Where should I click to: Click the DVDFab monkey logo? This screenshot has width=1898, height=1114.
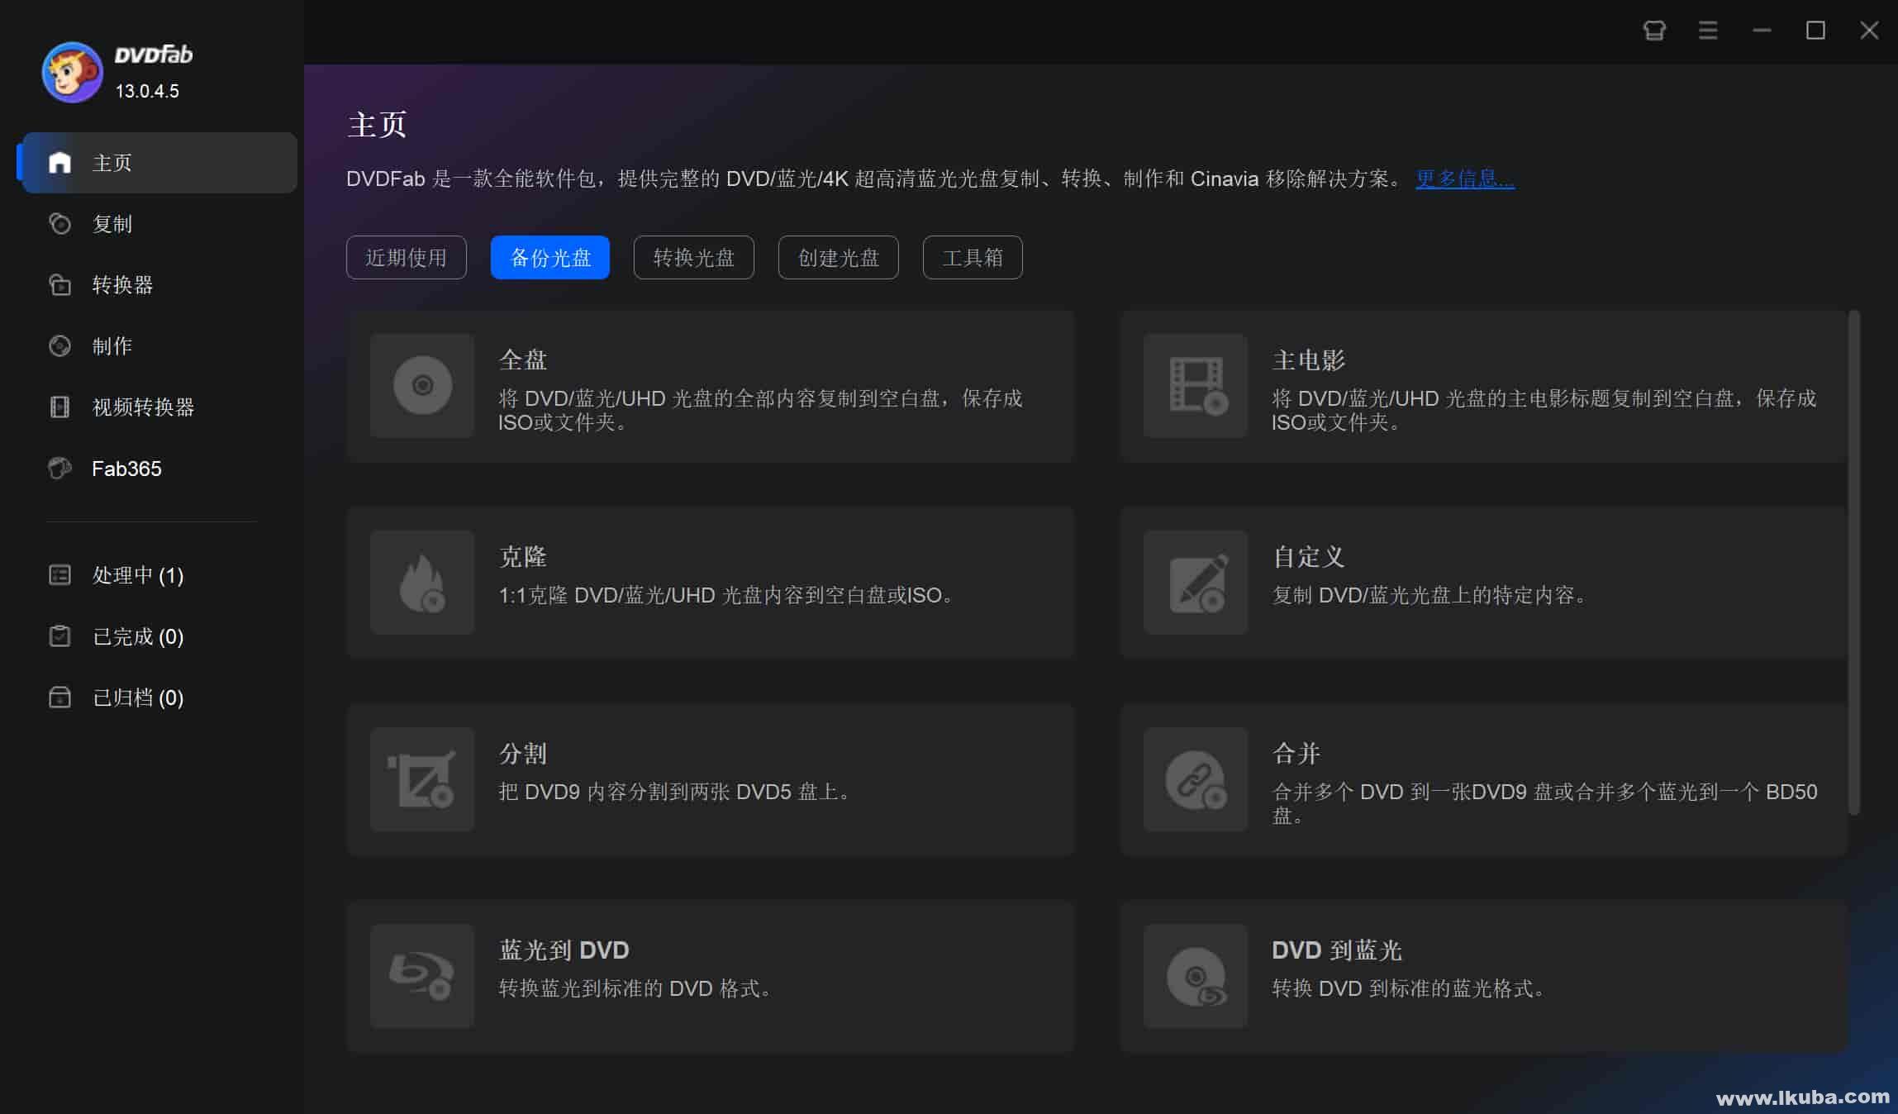pos(73,73)
